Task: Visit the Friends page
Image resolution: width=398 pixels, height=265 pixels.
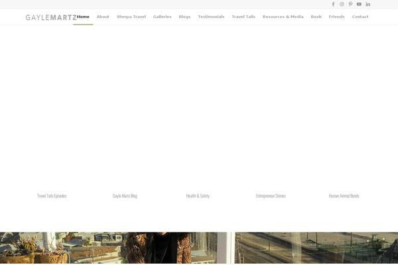Action: 336,17
